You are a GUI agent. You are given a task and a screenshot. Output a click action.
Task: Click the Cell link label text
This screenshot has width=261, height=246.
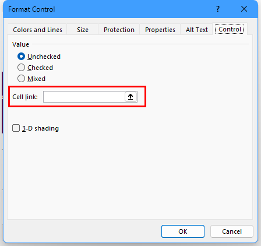pos(25,97)
